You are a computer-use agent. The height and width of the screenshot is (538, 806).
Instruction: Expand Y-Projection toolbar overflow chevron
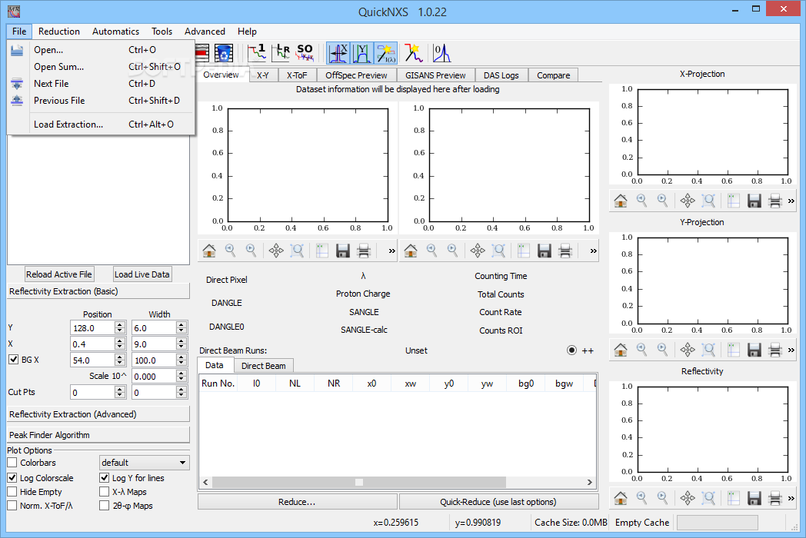[x=791, y=350]
